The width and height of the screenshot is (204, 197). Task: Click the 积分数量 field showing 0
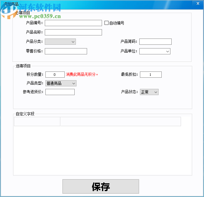(x=55, y=75)
